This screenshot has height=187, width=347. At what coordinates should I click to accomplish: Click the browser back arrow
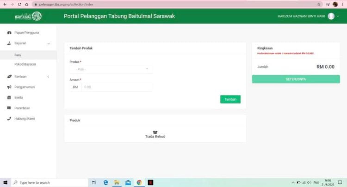[5, 4]
